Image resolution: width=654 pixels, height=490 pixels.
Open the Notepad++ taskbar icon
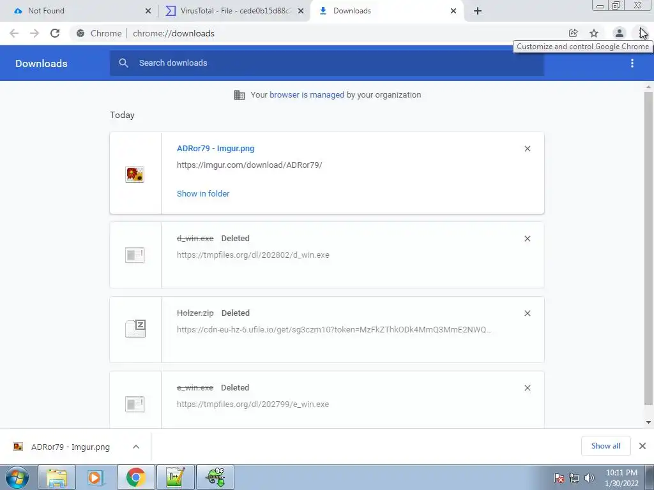tap(175, 477)
